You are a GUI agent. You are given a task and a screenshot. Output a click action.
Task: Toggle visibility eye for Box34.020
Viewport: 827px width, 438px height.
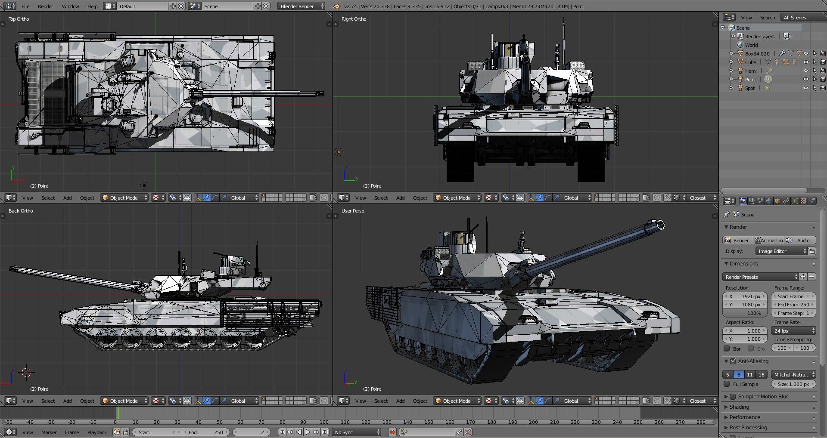pyautogui.click(x=806, y=53)
